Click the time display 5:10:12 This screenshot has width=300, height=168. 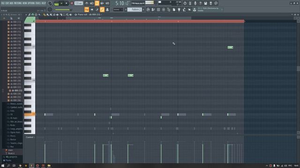[122, 3]
